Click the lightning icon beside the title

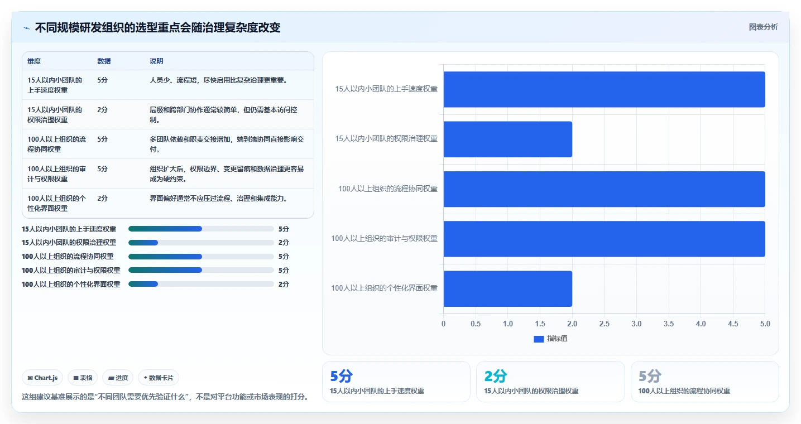[x=27, y=28]
